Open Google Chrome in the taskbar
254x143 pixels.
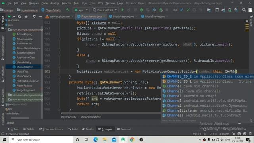click(132, 139)
